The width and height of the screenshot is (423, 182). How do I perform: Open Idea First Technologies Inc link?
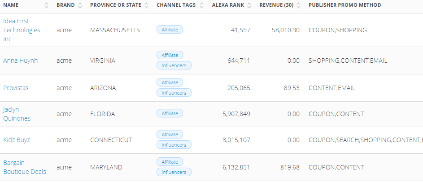22,30
